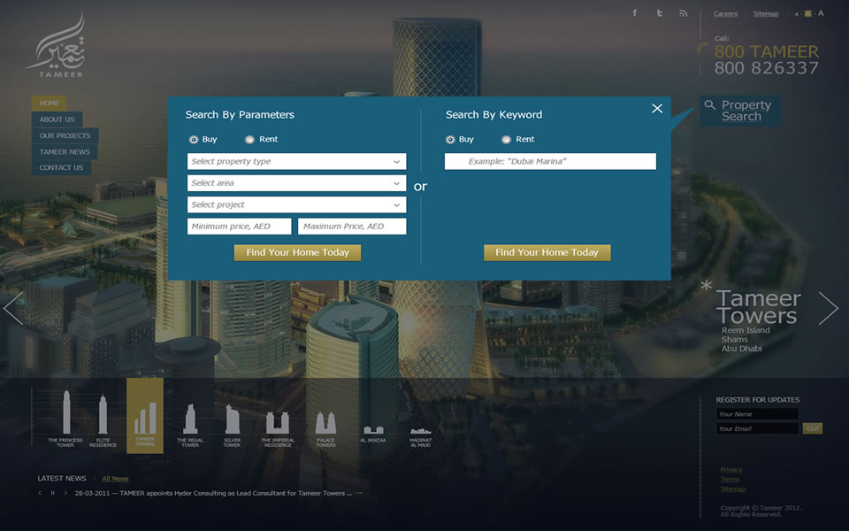This screenshot has width=849, height=531.
Task: Open the Select property type dropdown
Action: coord(296,162)
